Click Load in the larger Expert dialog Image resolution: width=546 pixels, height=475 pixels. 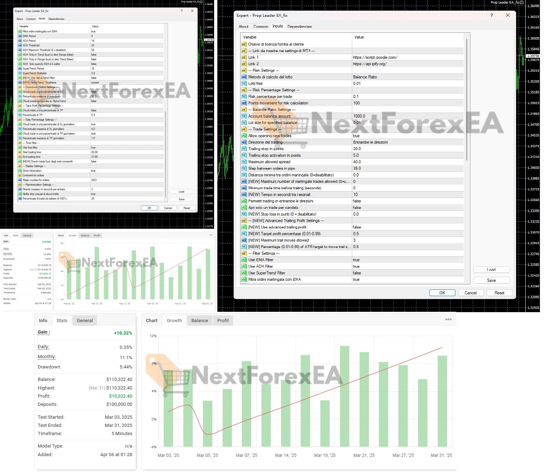pyautogui.click(x=491, y=270)
